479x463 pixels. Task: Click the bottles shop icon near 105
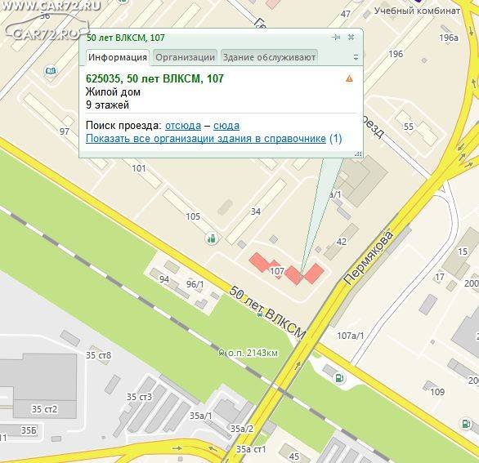212,238
